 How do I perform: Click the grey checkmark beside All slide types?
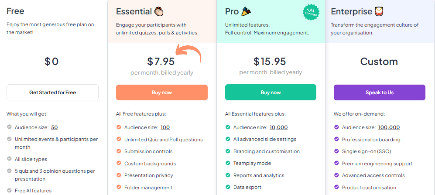pos(10,159)
